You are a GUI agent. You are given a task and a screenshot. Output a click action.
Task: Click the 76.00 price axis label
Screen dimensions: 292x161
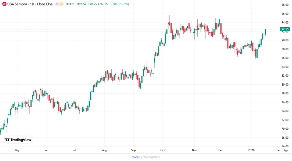[x=285, y=102]
